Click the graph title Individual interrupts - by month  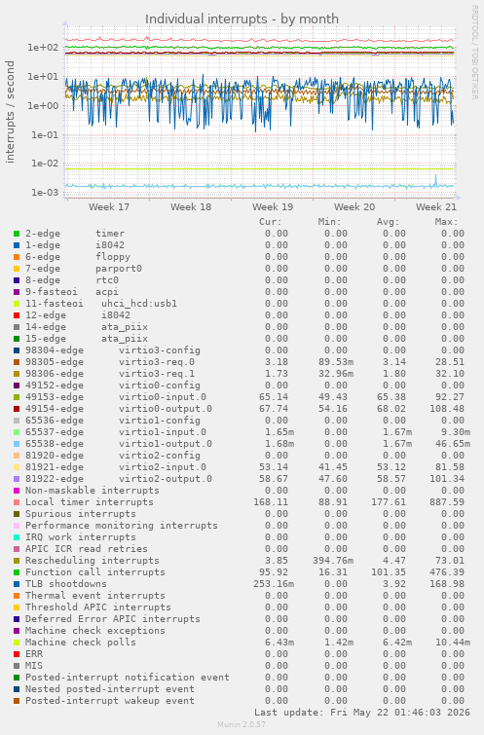point(242,18)
